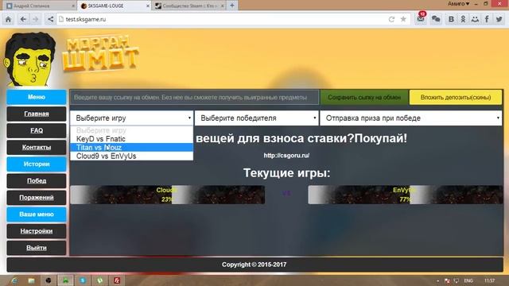Close the Андрей Степанов tab
The height and width of the screenshot is (286, 509).
click(x=73, y=6)
